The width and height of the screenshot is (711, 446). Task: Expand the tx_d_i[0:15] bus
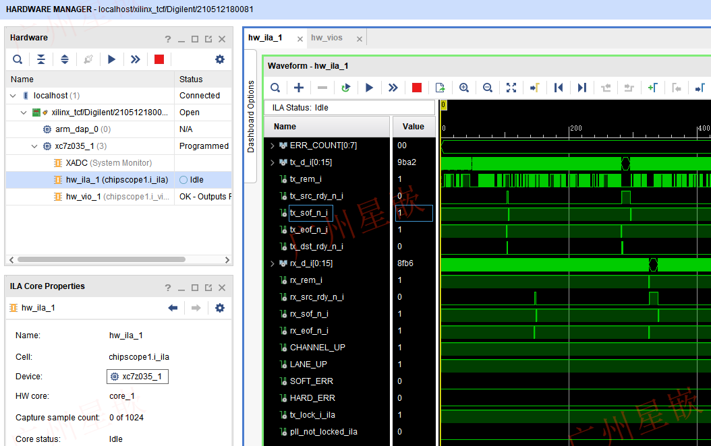click(x=272, y=162)
